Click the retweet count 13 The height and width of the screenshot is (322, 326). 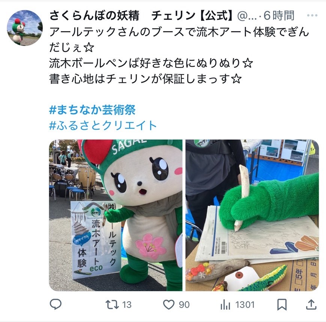127,305
